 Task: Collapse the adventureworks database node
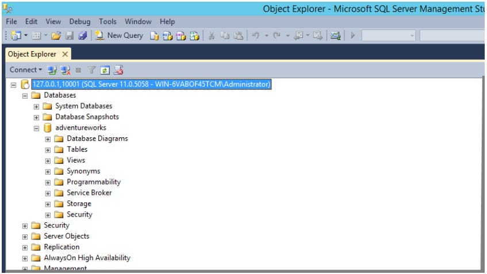36,129
